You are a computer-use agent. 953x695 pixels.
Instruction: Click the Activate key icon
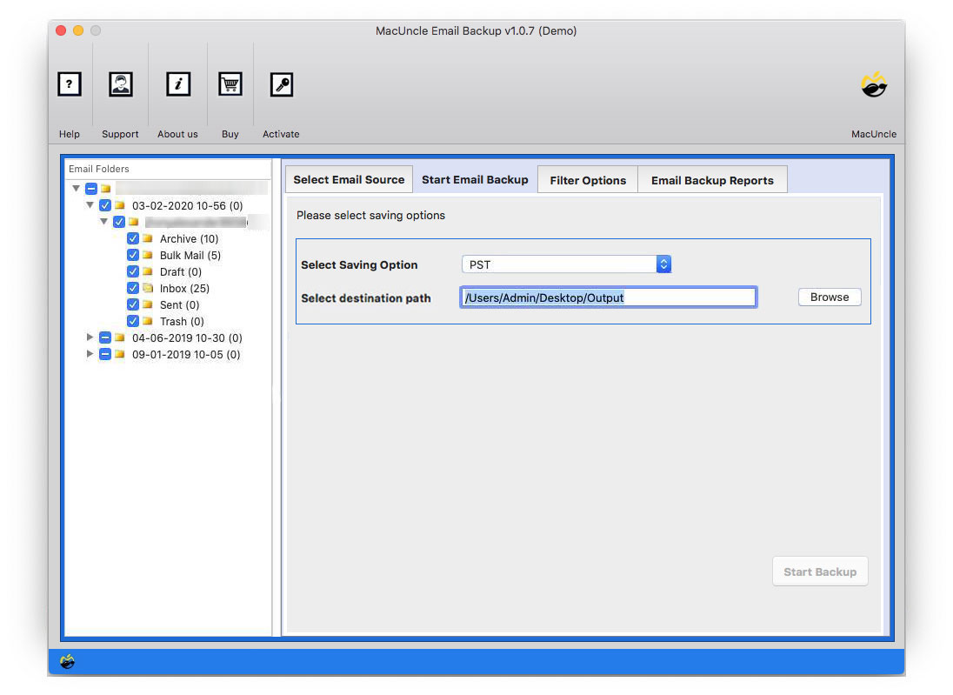pos(281,84)
